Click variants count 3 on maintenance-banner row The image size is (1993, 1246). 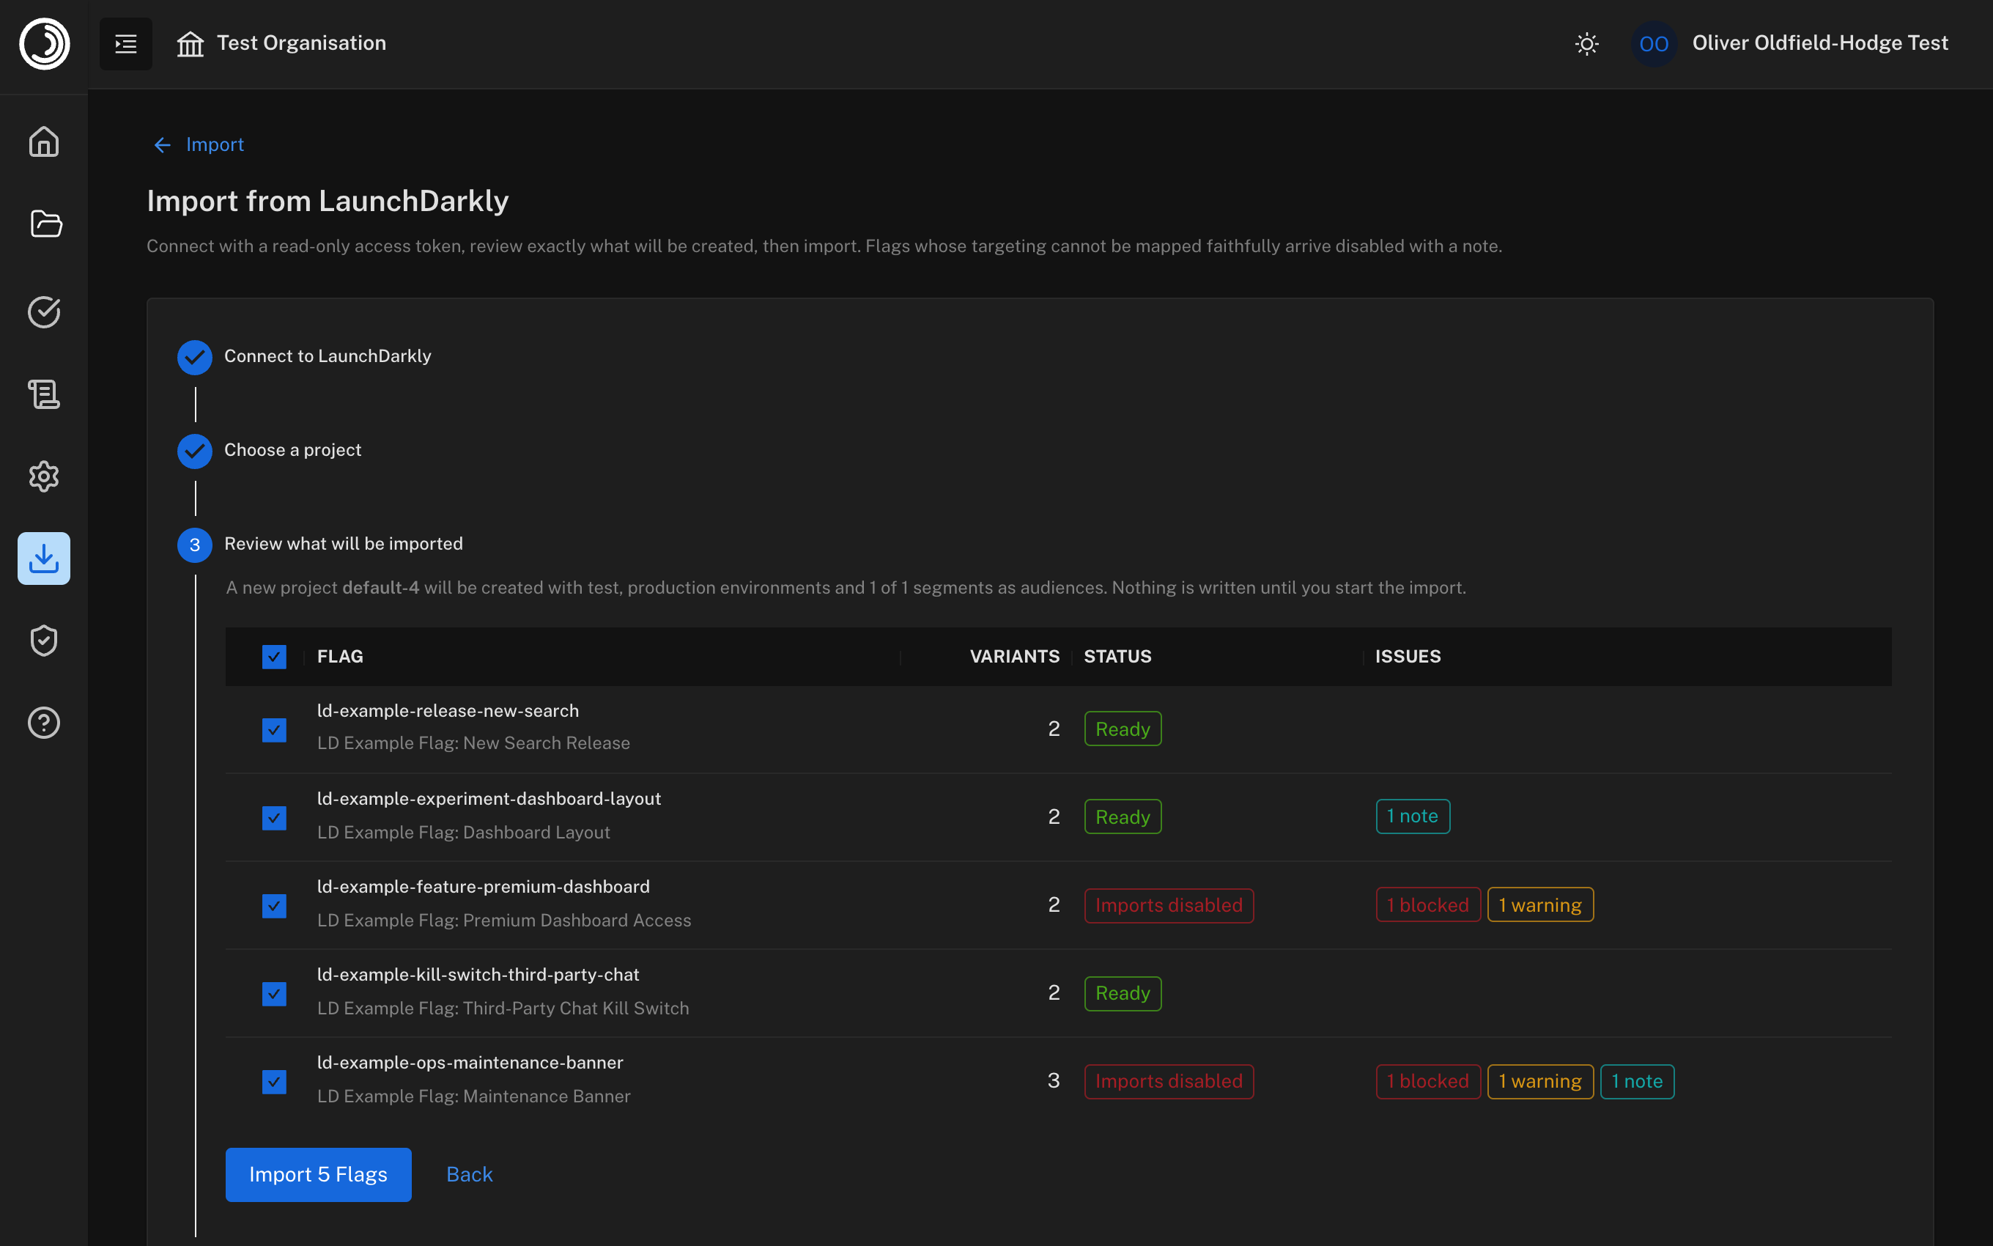pos(1054,1081)
